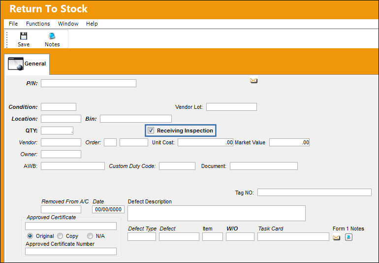
Task: Open the Form 1 Notes document icon
Action: [348, 237]
